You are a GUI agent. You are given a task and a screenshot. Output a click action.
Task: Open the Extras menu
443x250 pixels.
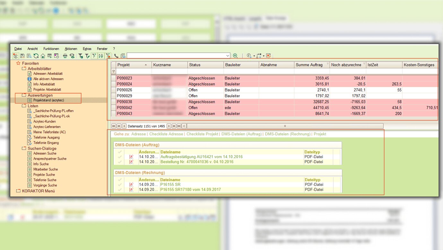pyautogui.click(x=87, y=49)
